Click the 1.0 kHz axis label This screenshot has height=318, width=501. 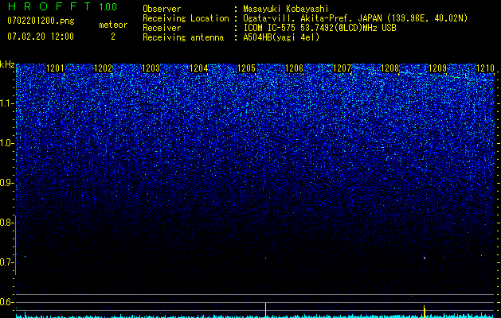pyautogui.click(x=6, y=144)
